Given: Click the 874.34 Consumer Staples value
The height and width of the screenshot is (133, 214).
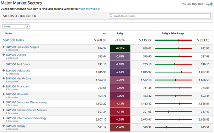Looking at the screenshot, I should pos(102,48).
